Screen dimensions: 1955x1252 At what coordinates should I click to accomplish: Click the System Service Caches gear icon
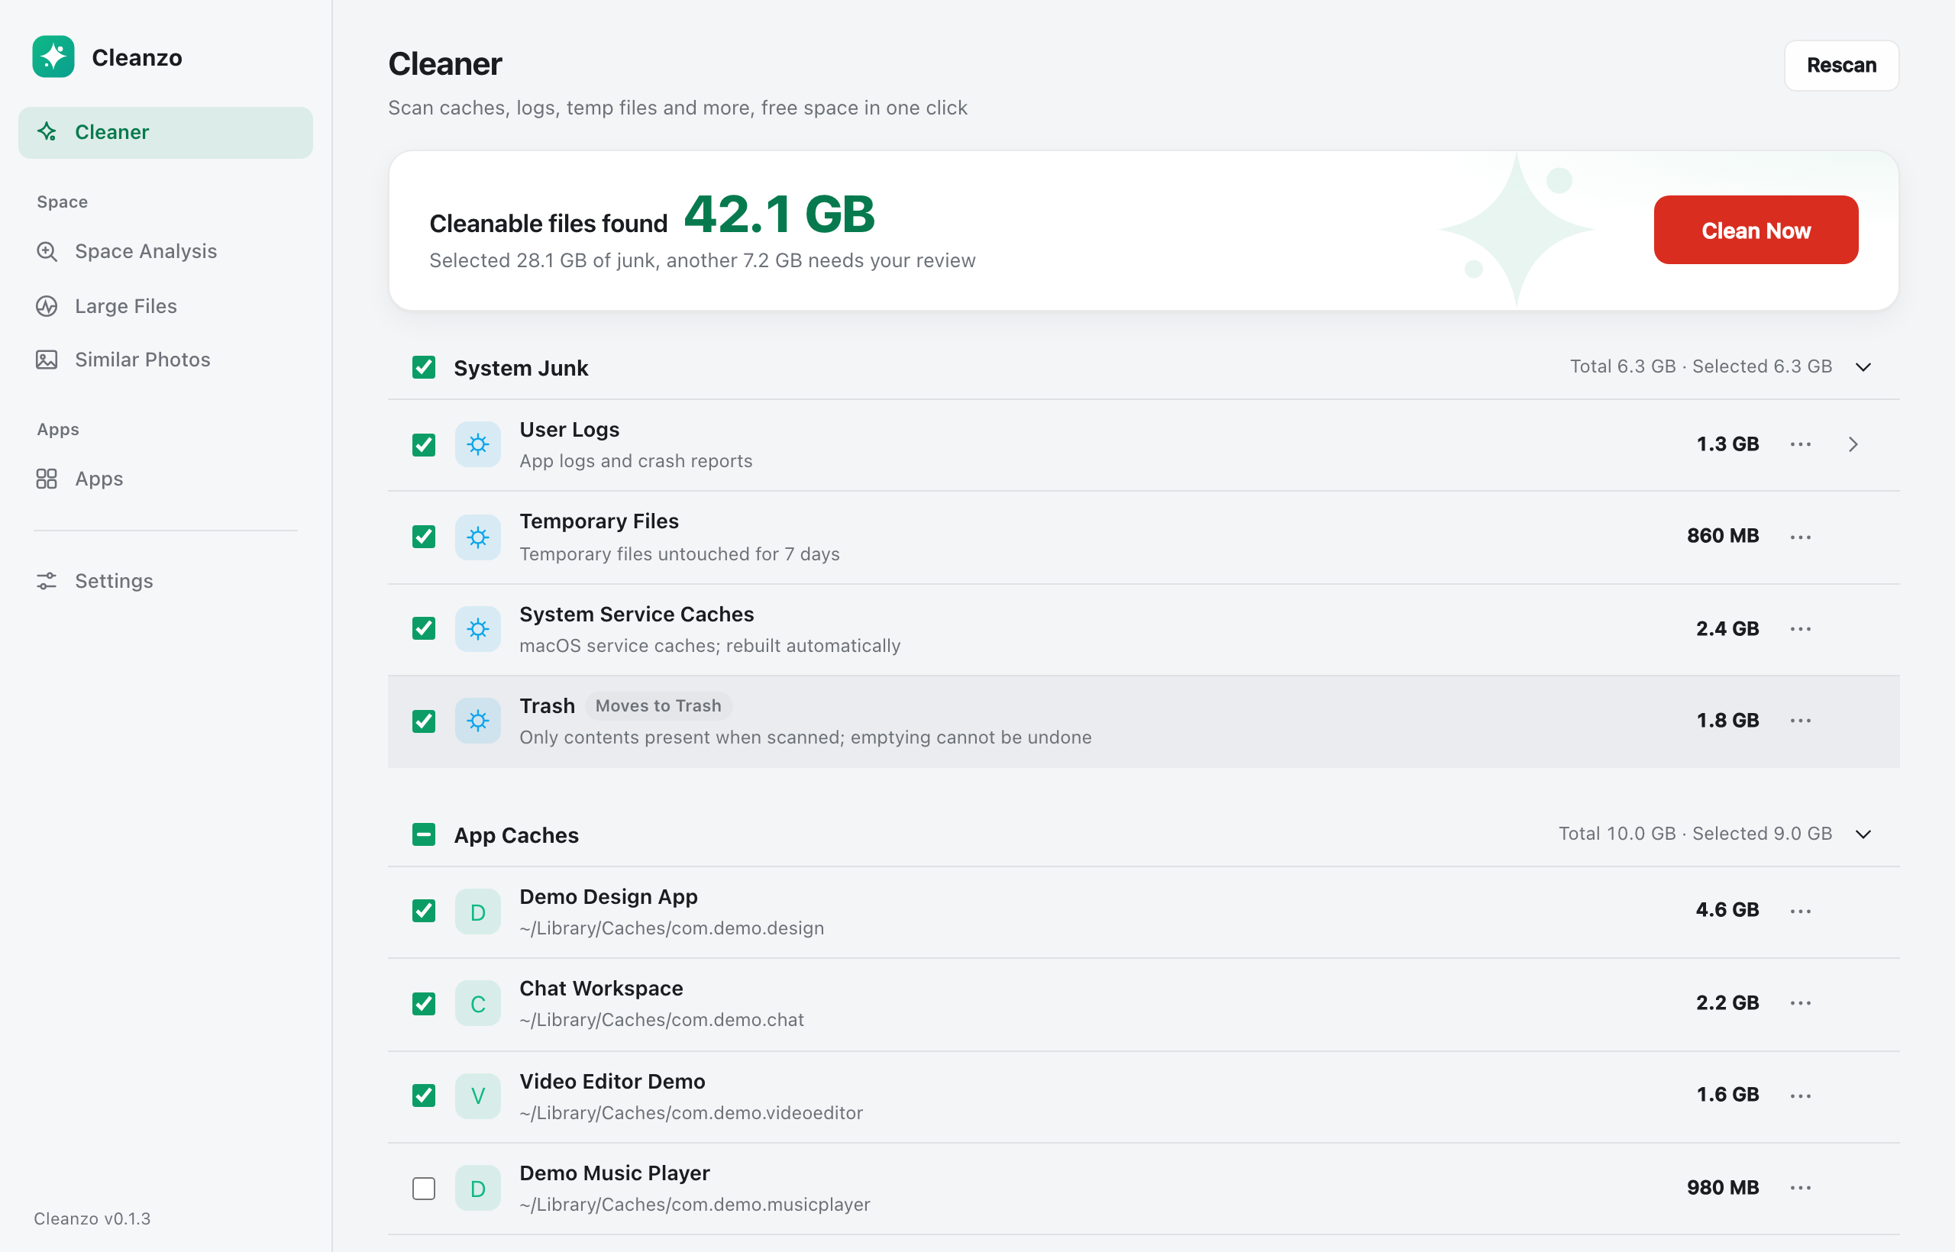[478, 628]
